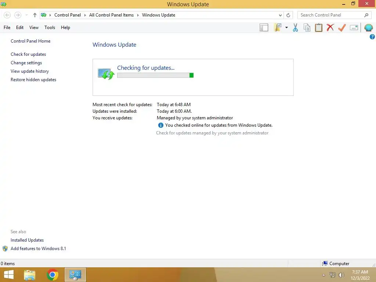376x282 pixels.
Task: Click the Windows Update icon in address bar
Action: (44, 15)
